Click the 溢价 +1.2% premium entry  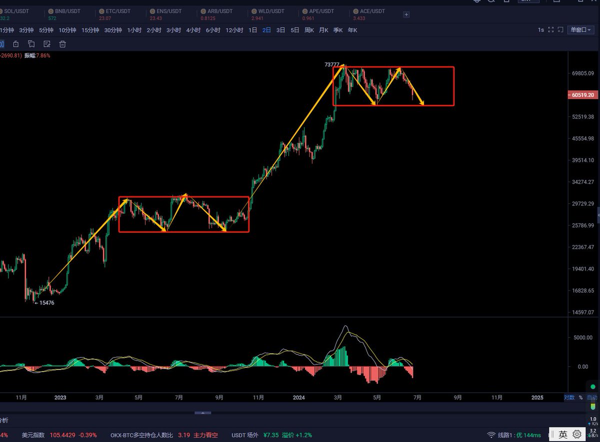296,435
